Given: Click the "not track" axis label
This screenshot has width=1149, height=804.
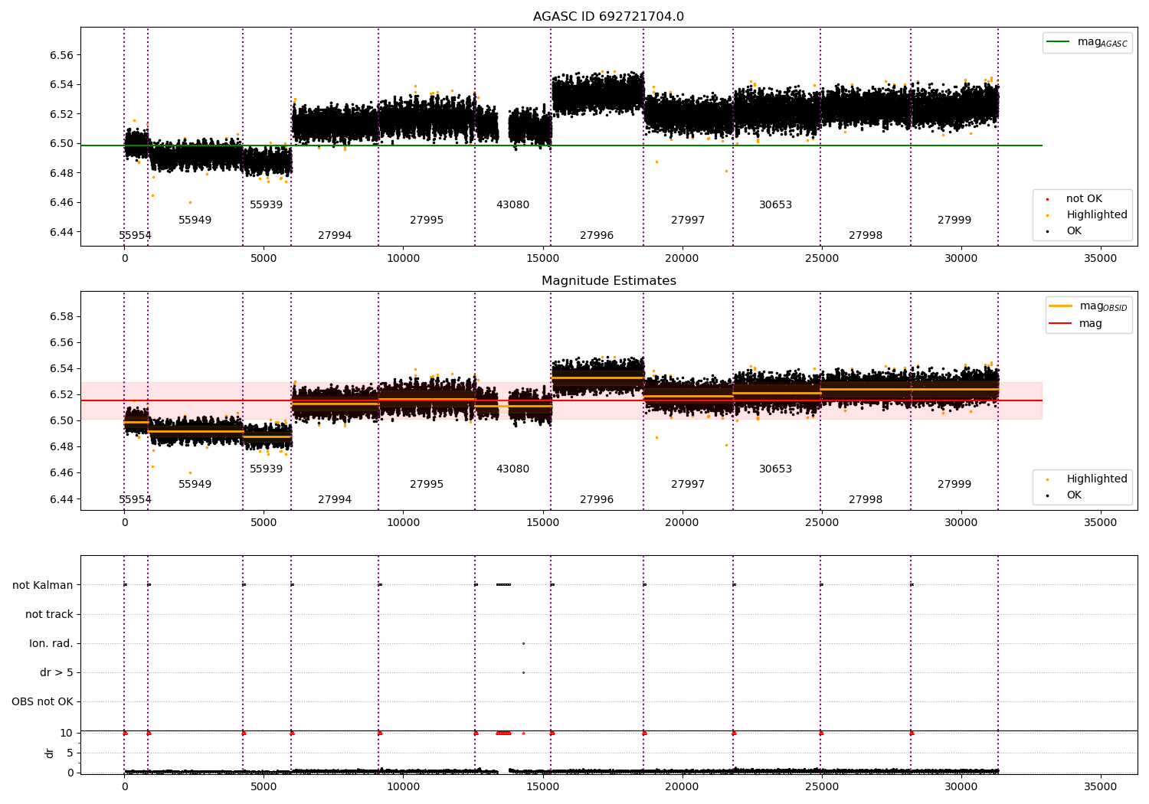Looking at the screenshot, I should click(x=49, y=615).
